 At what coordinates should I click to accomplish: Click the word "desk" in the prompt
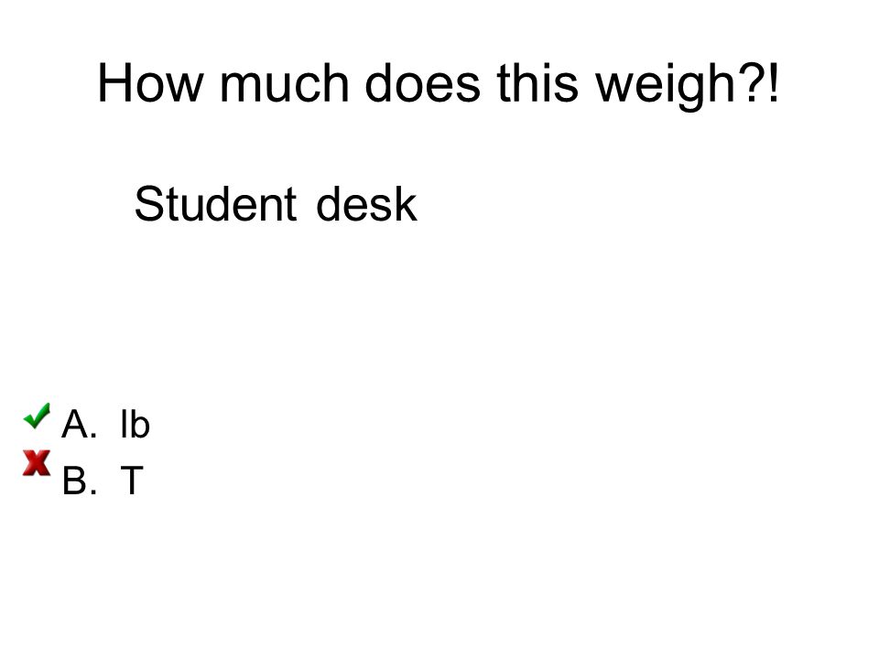click(366, 204)
